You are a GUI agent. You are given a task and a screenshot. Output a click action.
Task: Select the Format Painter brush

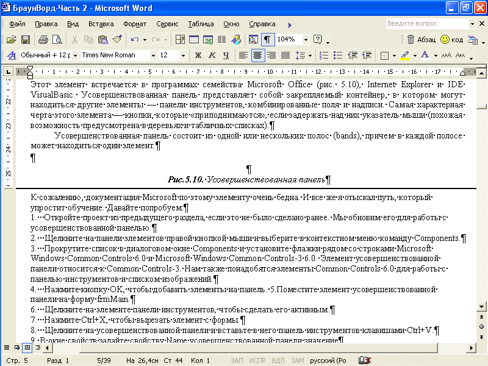click(x=117, y=40)
